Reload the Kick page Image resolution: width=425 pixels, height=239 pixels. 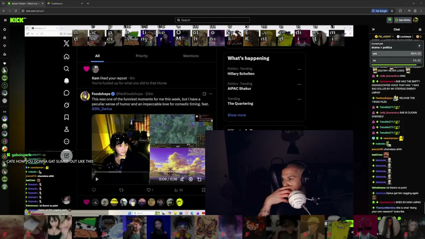[16, 11]
